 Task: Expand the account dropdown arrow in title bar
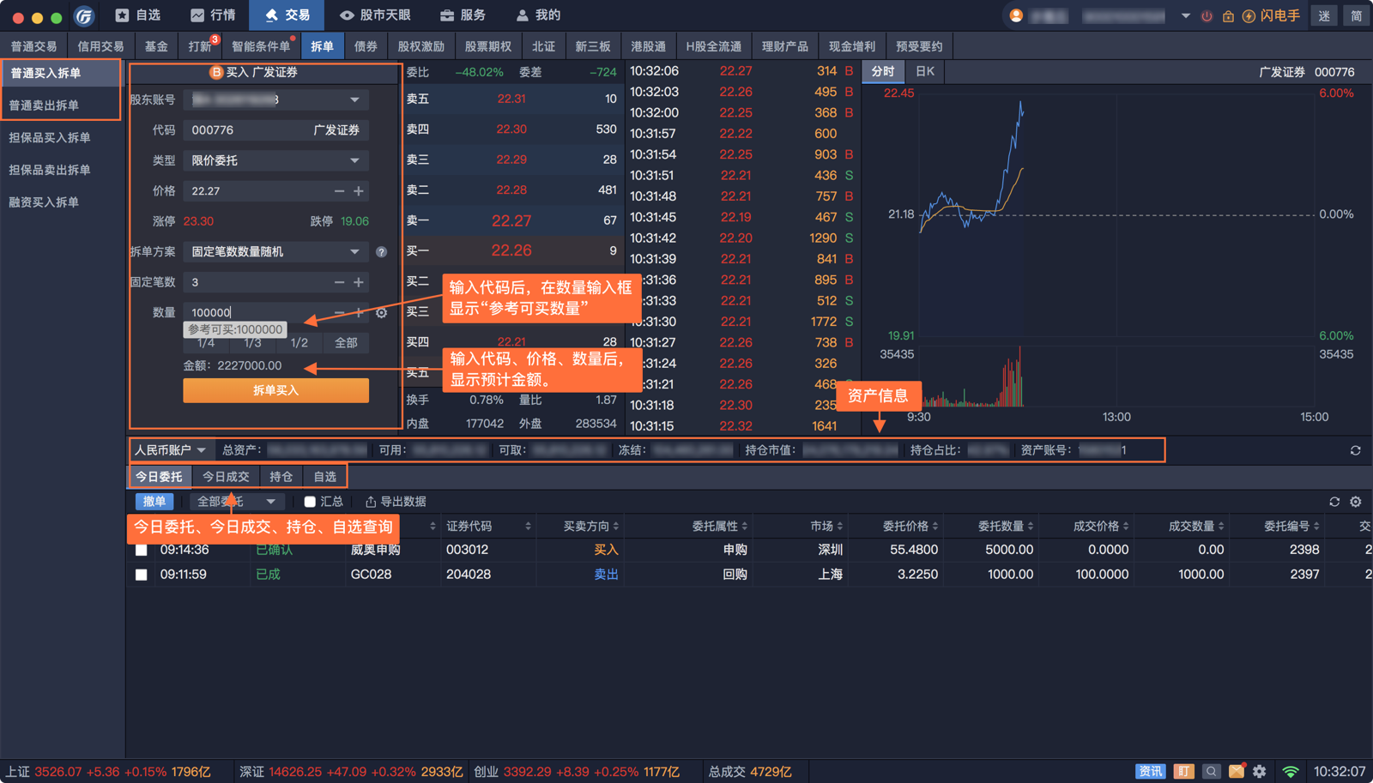[x=1186, y=16]
